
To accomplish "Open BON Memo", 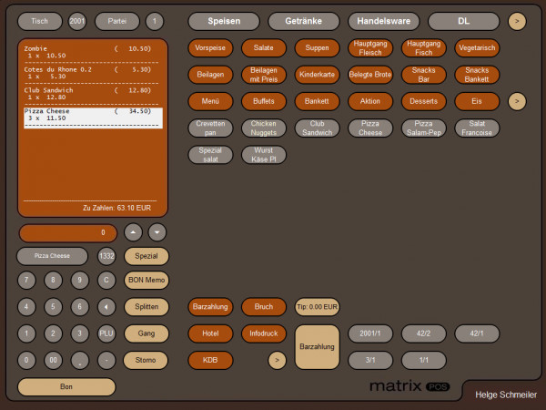I will pyautogui.click(x=147, y=280).
